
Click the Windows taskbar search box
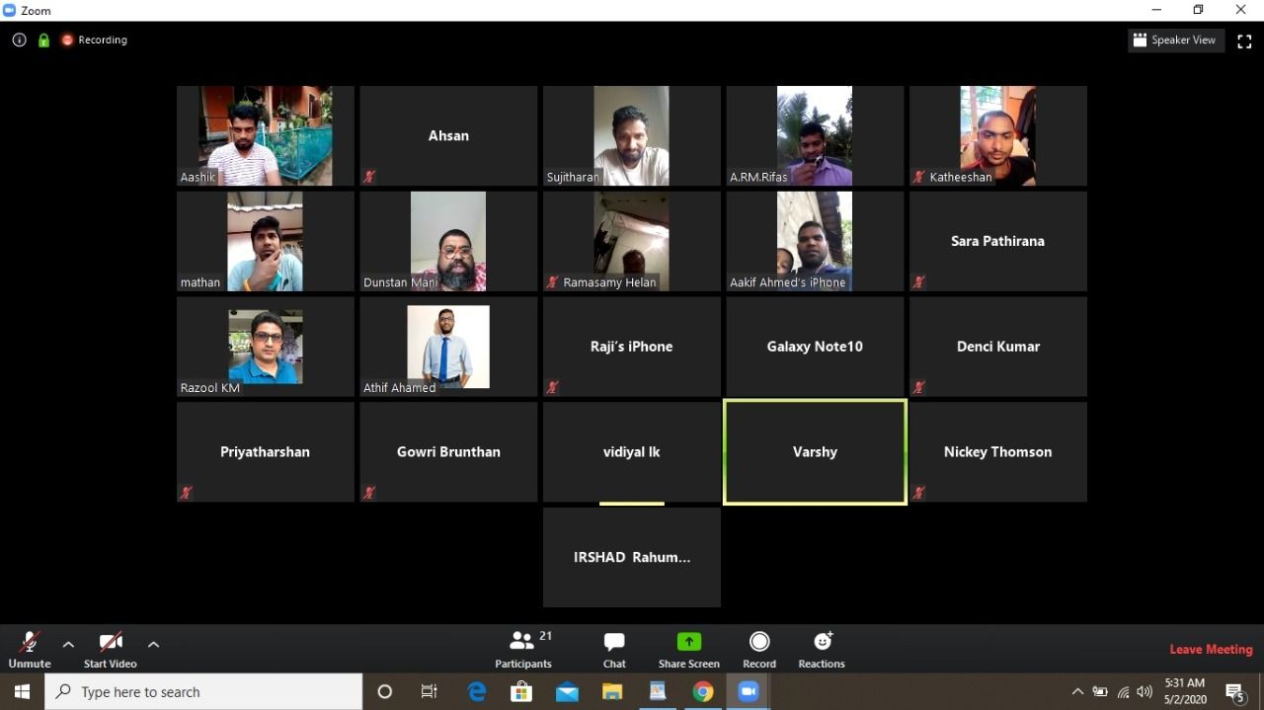(204, 692)
